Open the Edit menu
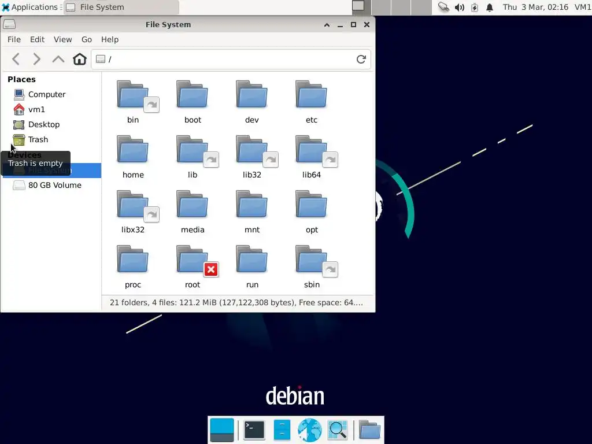The height and width of the screenshot is (444, 592). tap(38, 39)
